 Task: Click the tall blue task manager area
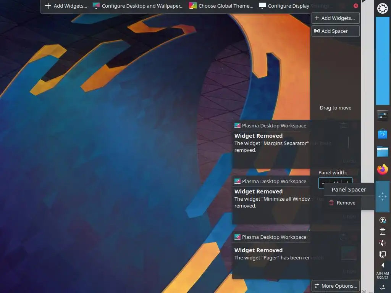[x=382, y=61]
